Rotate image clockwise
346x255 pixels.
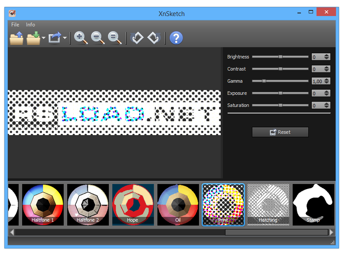coord(154,38)
